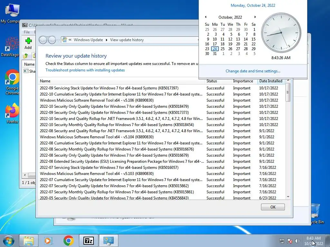Click the analog clock face
This screenshot has height=247, width=330.
coord(281,33)
